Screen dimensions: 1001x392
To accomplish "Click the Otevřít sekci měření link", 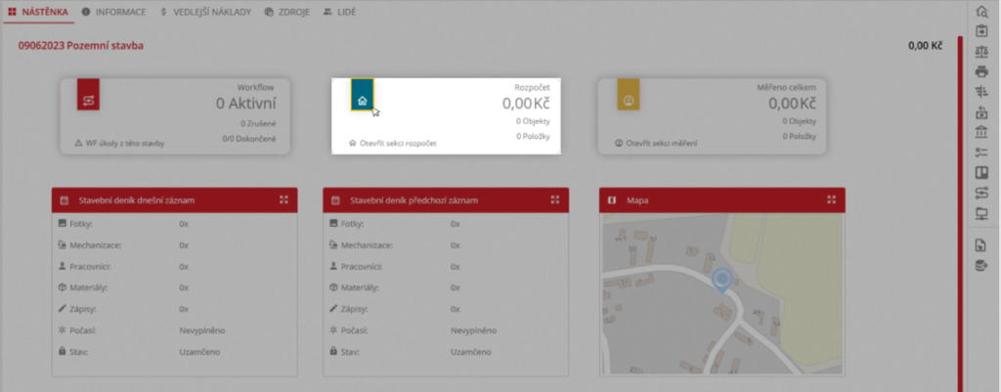I will tap(661, 143).
